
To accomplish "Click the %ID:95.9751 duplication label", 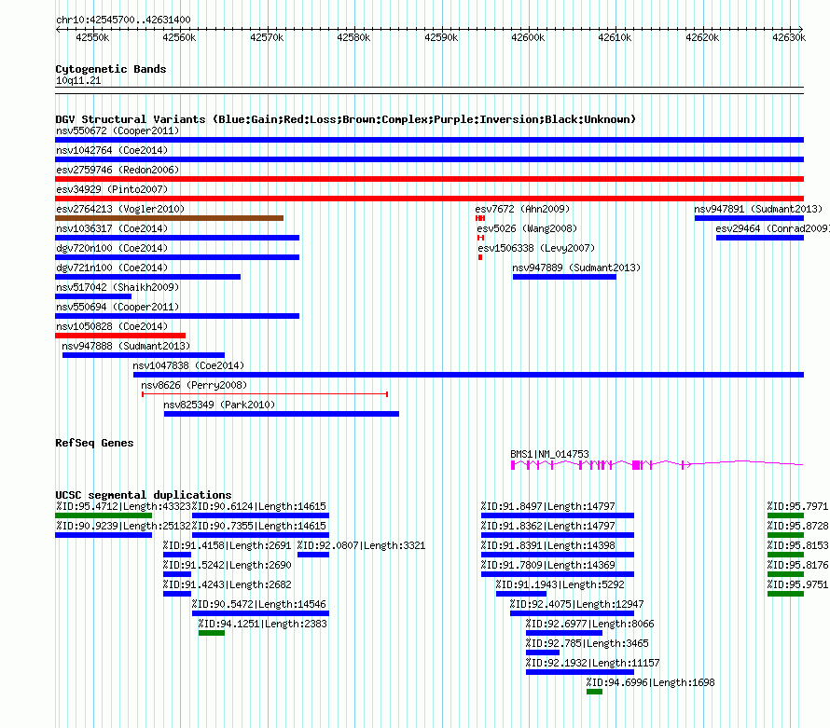I will pyautogui.click(x=798, y=584).
